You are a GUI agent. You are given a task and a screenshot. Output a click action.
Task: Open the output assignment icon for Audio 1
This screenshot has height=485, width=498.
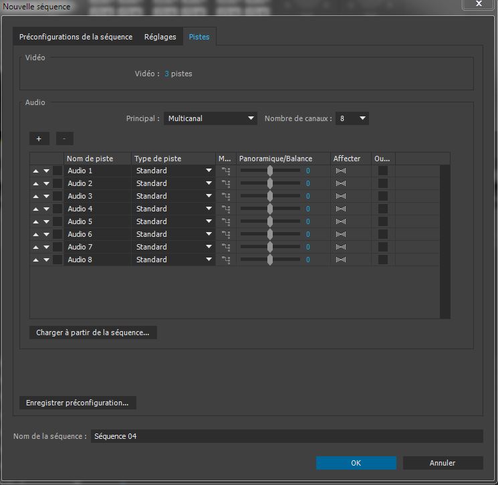[x=341, y=171]
